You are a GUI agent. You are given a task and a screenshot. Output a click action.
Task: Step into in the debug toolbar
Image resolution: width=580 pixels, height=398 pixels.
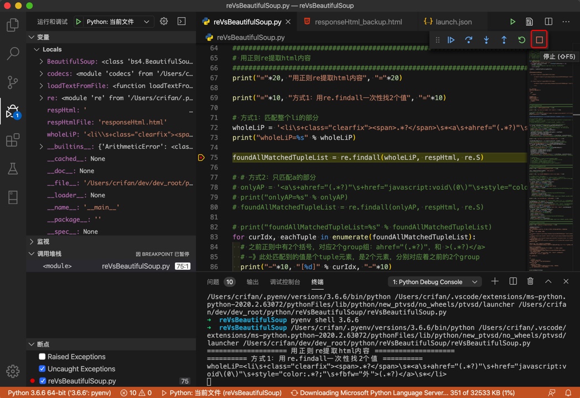(x=486, y=40)
